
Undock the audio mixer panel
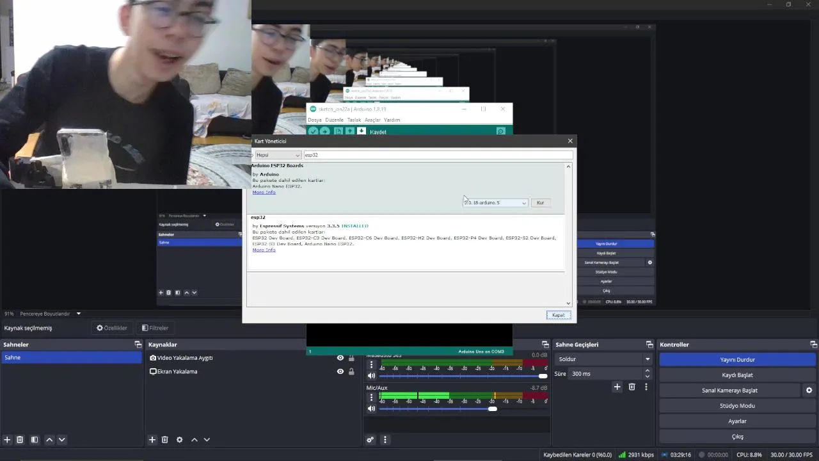[545, 344]
